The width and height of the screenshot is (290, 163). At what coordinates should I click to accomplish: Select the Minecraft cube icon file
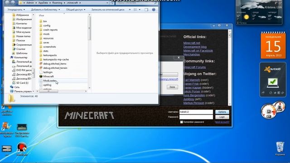click(41, 77)
